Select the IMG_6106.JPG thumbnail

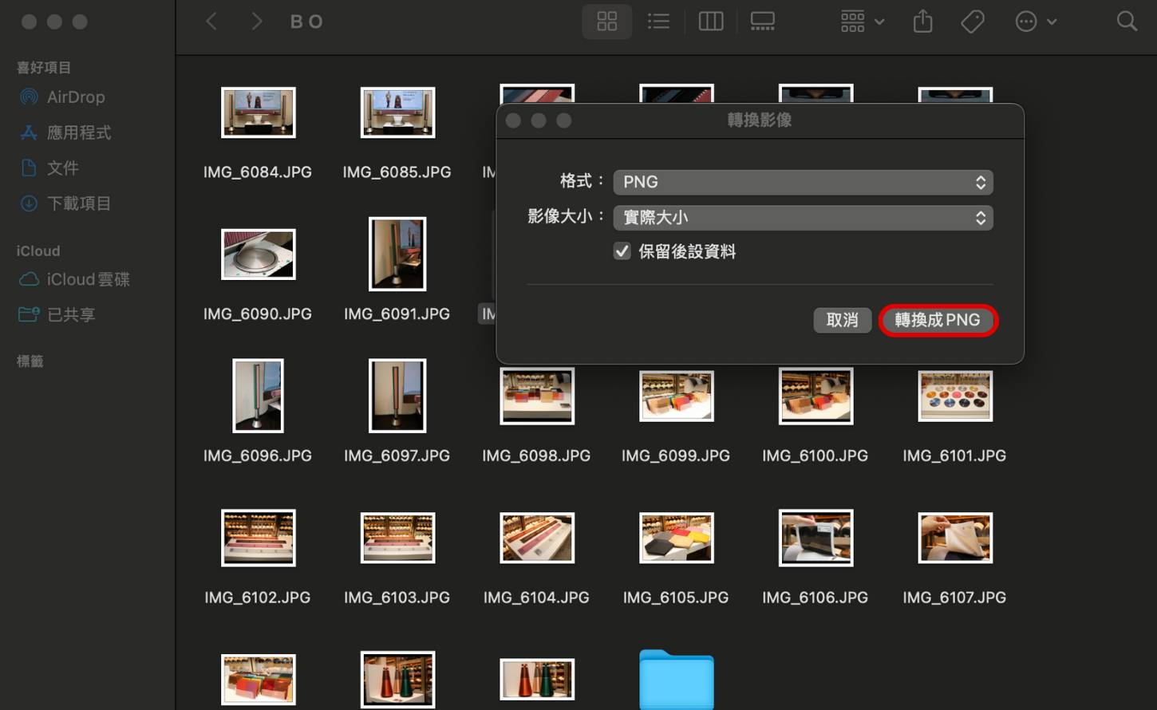[x=815, y=538]
